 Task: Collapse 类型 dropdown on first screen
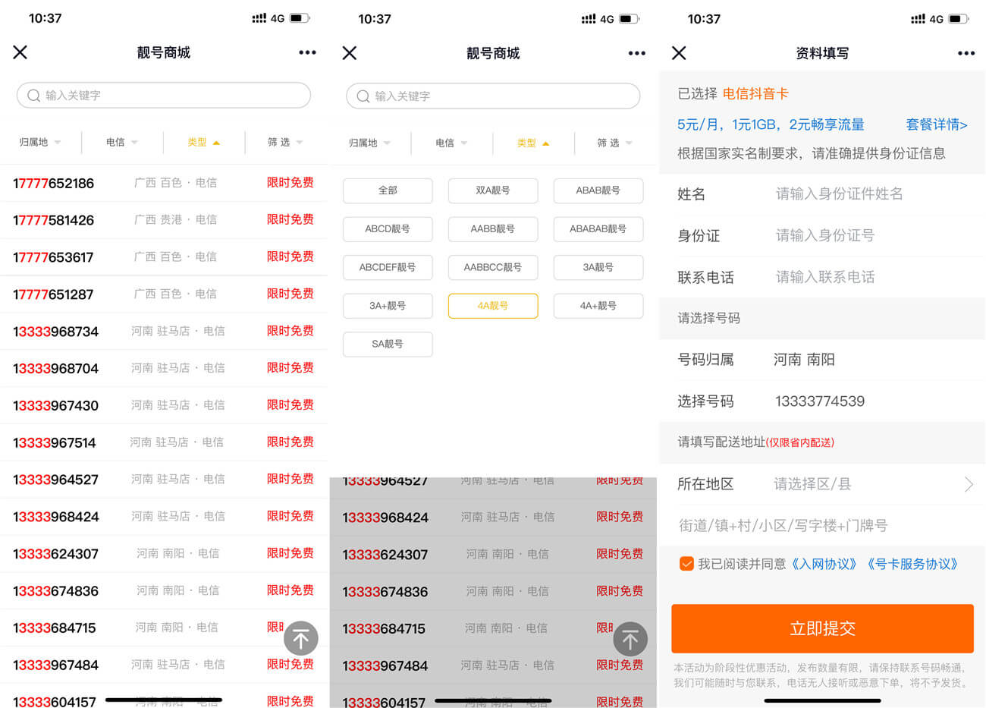click(203, 142)
